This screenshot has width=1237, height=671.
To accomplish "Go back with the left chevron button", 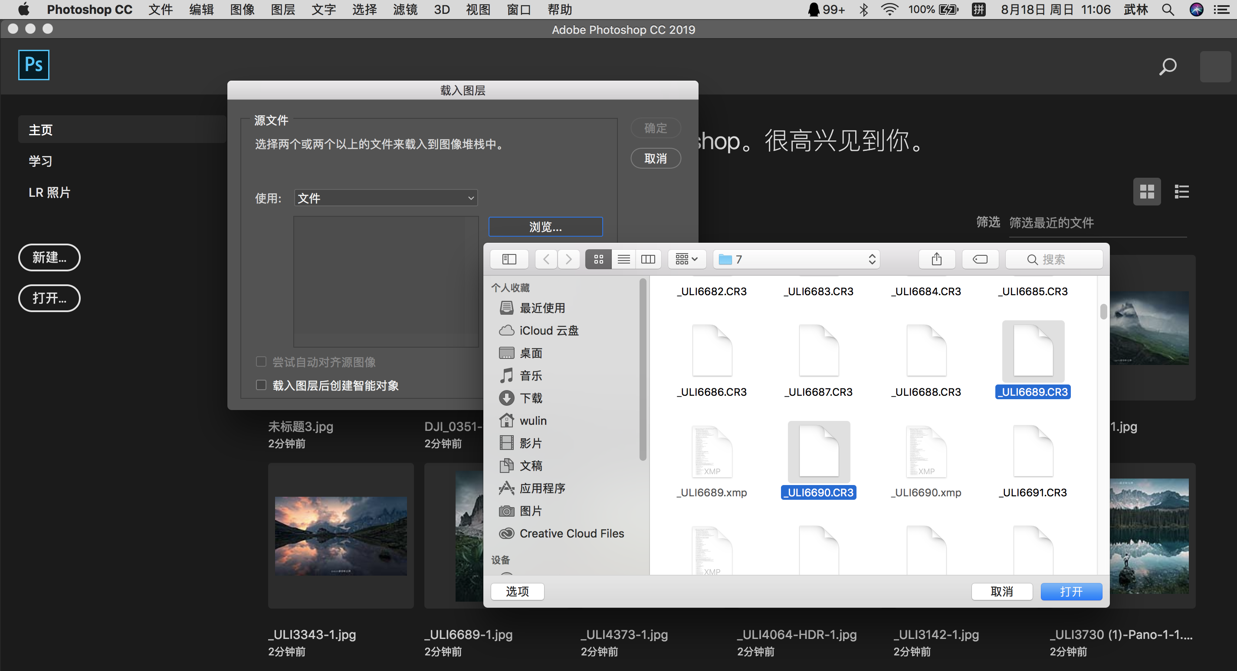I will point(546,260).
